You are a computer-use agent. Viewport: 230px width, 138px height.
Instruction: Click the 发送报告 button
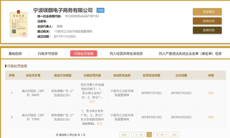tap(207, 12)
